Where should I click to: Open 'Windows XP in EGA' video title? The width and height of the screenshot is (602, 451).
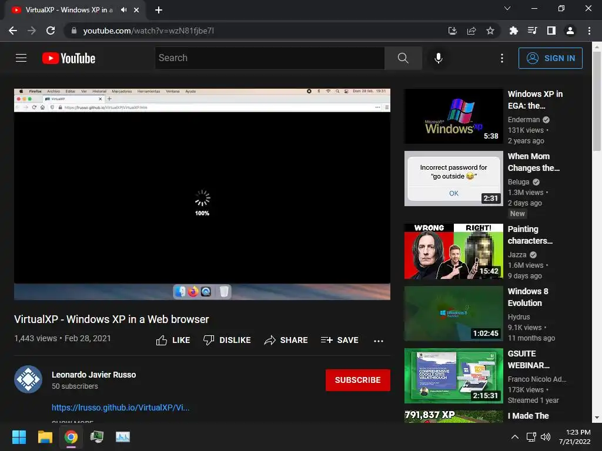click(x=535, y=100)
